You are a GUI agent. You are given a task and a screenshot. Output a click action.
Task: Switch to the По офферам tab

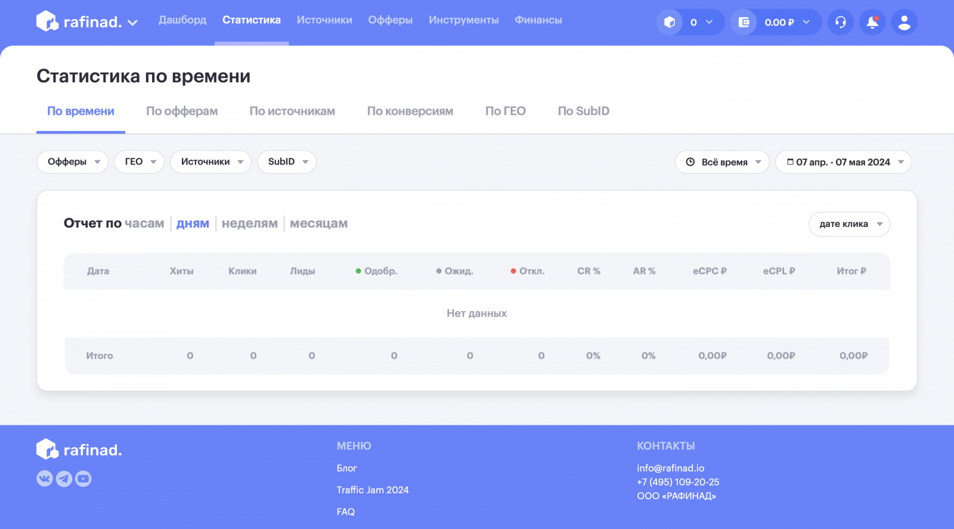click(182, 111)
